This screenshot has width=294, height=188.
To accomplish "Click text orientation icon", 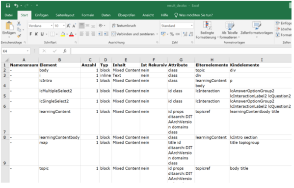I will pos(101,26).
